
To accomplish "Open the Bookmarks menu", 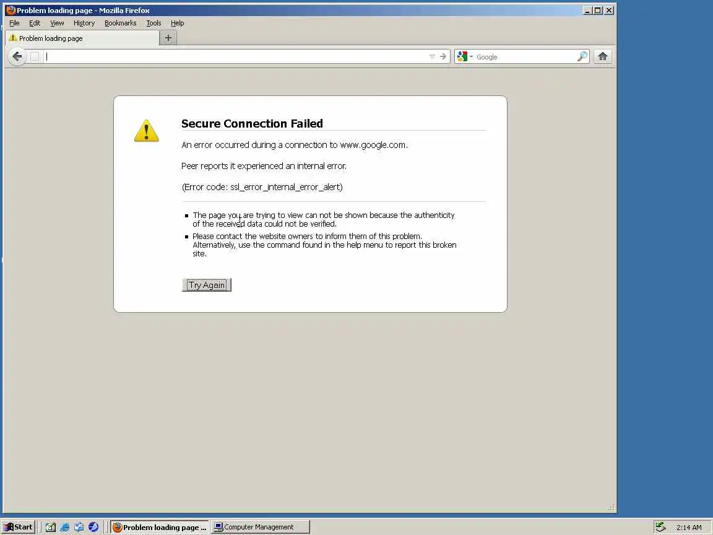I will 121,23.
